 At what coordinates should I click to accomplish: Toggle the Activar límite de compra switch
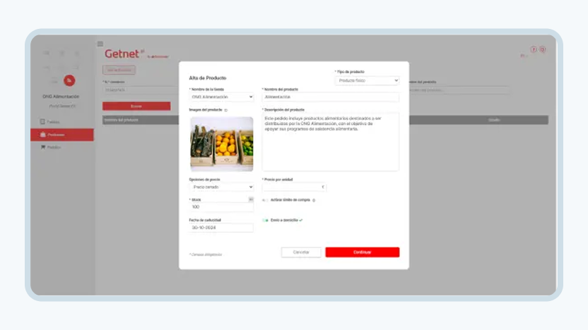pyautogui.click(x=265, y=200)
